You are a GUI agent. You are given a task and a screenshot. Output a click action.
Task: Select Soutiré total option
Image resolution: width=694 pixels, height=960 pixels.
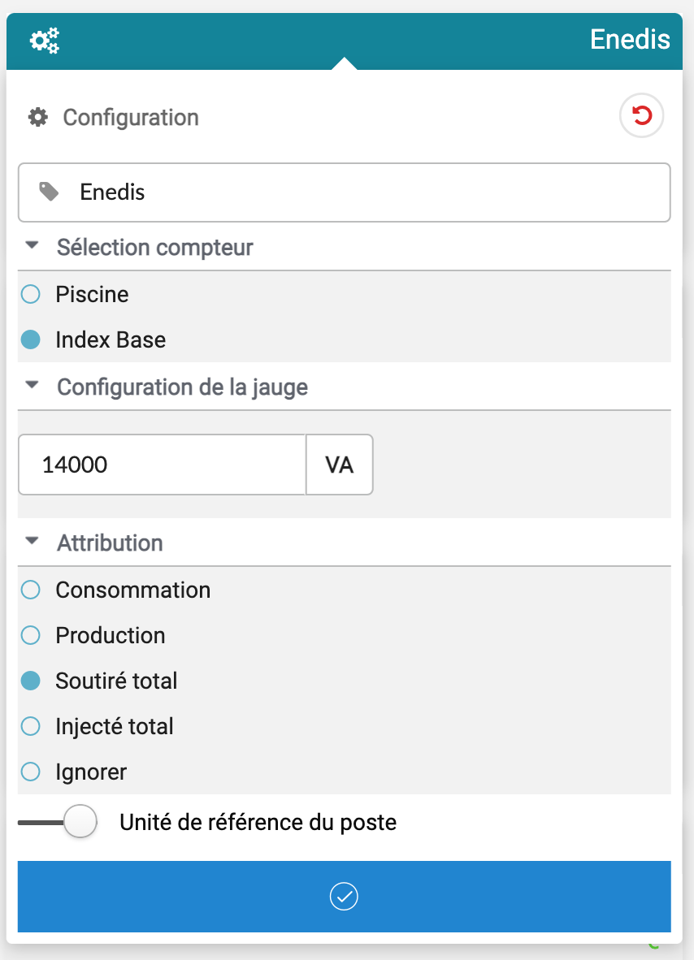tap(31, 681)
